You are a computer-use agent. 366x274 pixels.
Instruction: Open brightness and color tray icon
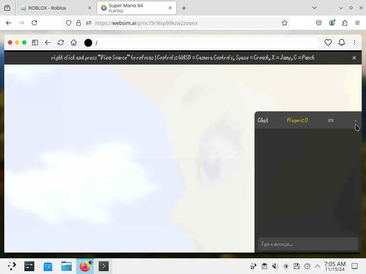pyautogui.click(x=286, y=266)
